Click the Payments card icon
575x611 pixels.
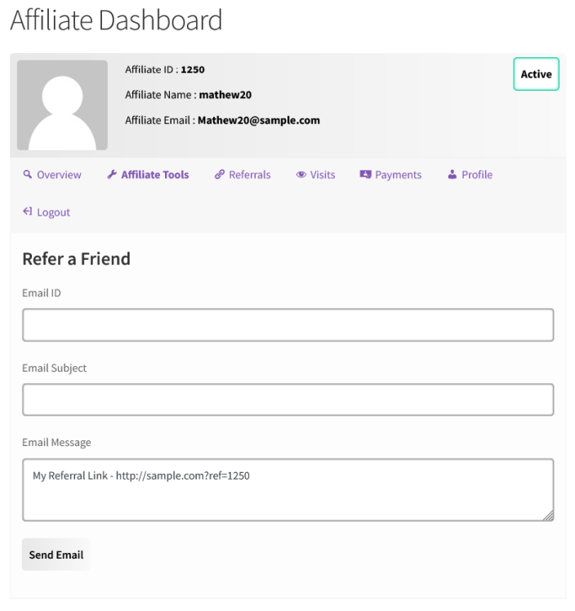[x=366, y=175]
